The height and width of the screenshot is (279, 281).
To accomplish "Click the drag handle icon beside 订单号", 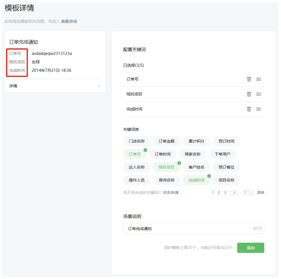I will point(258,79).
